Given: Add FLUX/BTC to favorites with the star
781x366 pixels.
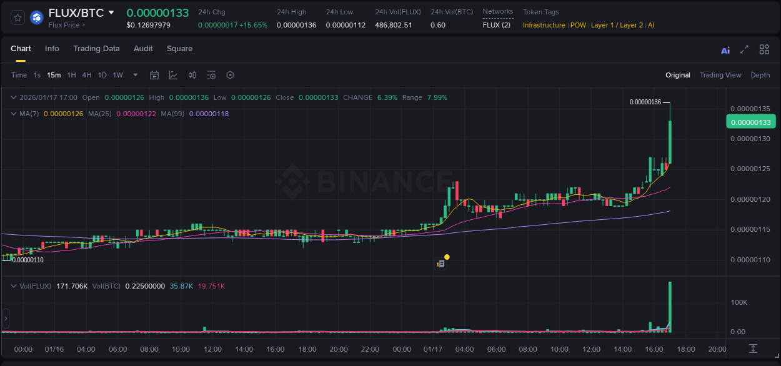Looking at the screenshot, I should (x=17, y=17).
